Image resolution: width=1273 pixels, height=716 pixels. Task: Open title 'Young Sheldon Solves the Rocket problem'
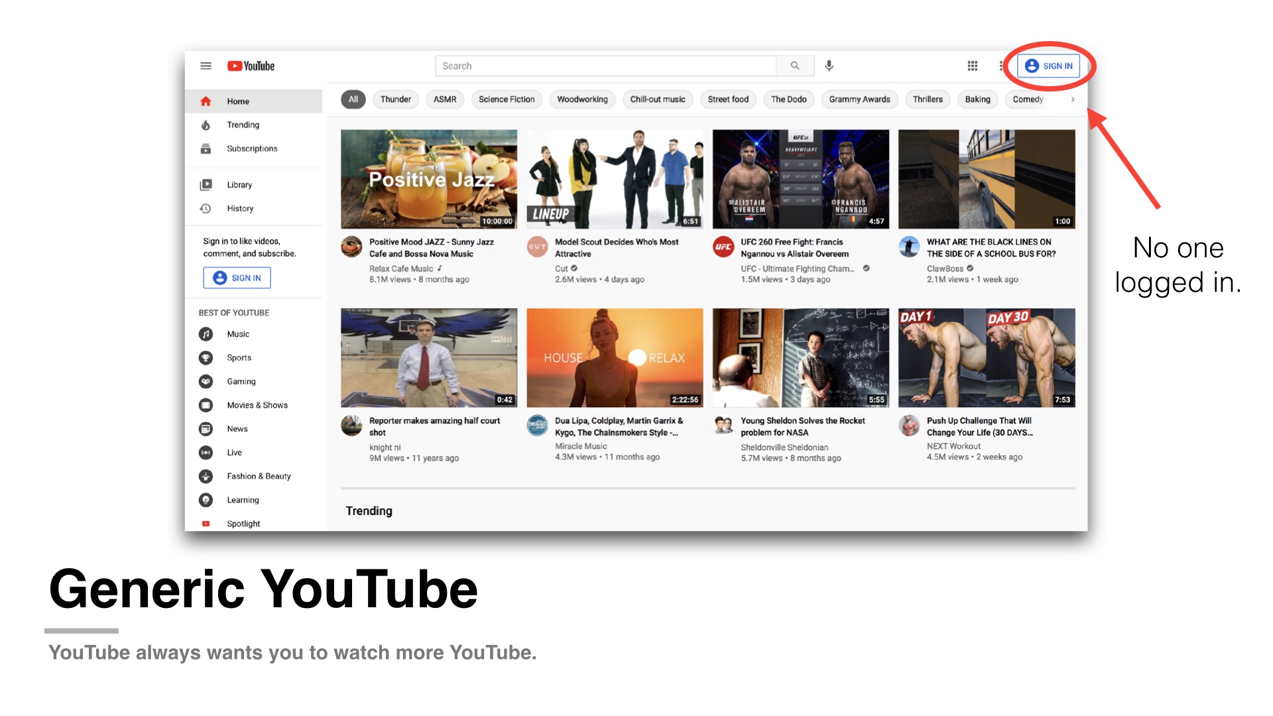[x=803, y=426]
